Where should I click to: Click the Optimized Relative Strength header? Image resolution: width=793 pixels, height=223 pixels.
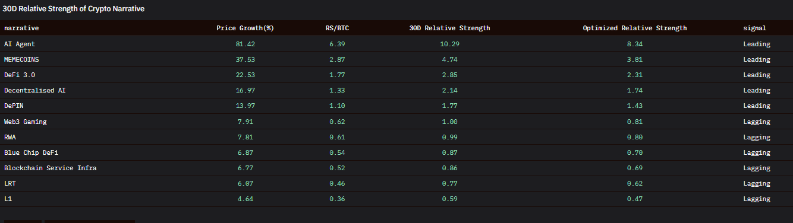pyautogui.click(x=635, y=28)
